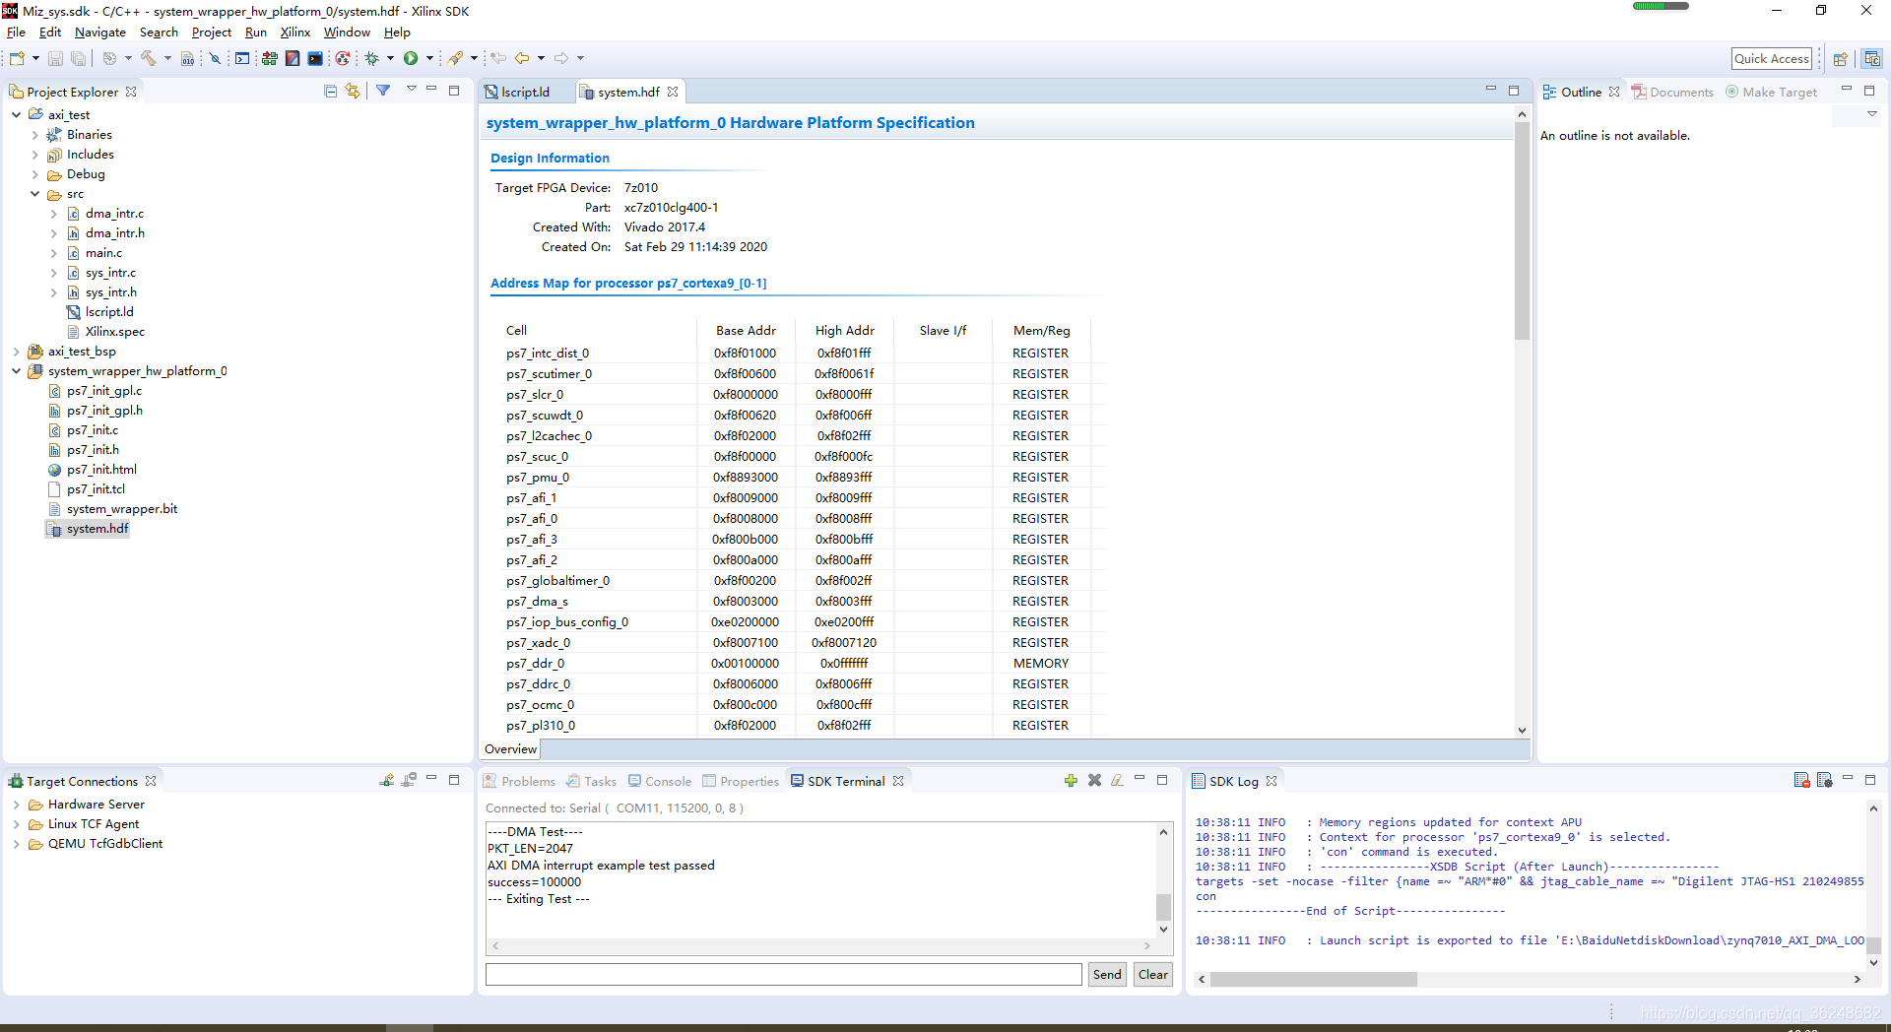Image resolution: width=1891 pixels, height=1032 pixels.
Task: Switch to the lscript.ld editor tab
Action: point(525,92)
